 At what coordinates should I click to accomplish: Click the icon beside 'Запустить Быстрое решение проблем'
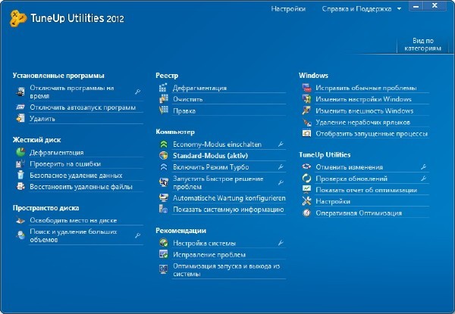163,182
